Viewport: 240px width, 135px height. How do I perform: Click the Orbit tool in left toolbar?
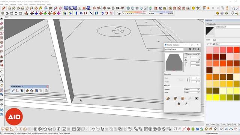1,19
